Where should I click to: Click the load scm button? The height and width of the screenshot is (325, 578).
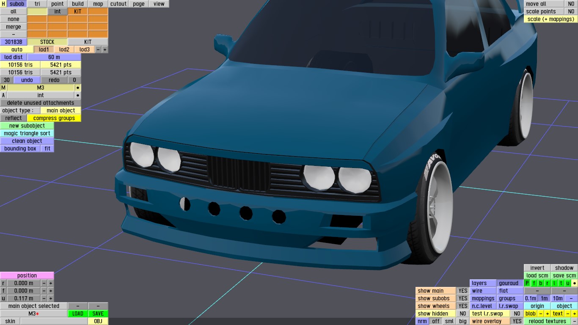click(537, 275)
